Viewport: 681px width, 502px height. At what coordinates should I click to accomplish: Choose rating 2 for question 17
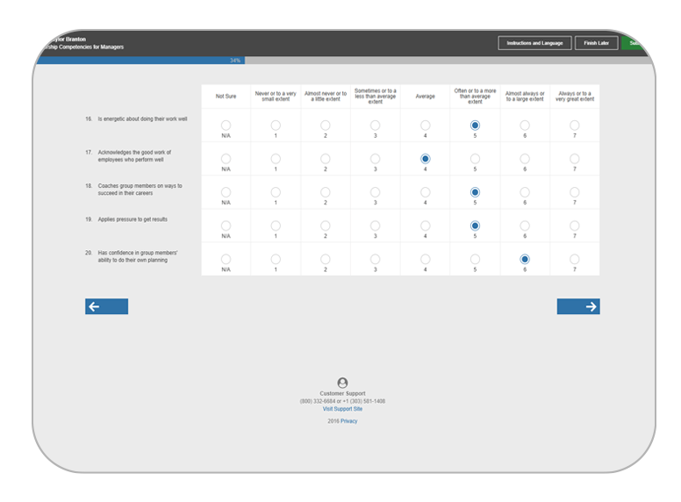(325, 159)
